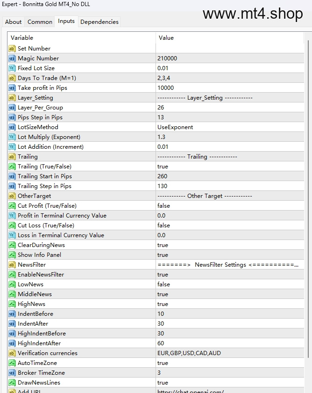Click the Verification currencies string icon
This screenshot has width=312, height=393.
(12, 353)
